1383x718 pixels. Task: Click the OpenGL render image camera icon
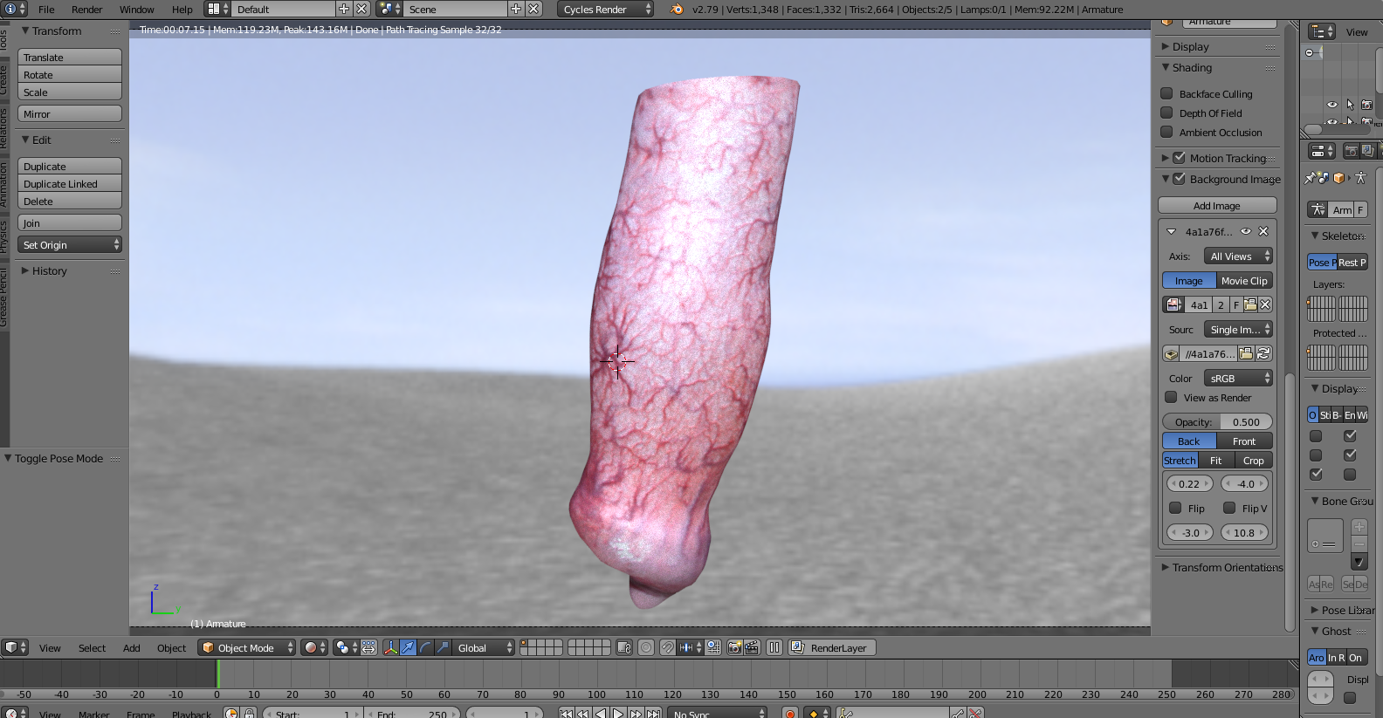click(x=735, y=647)
